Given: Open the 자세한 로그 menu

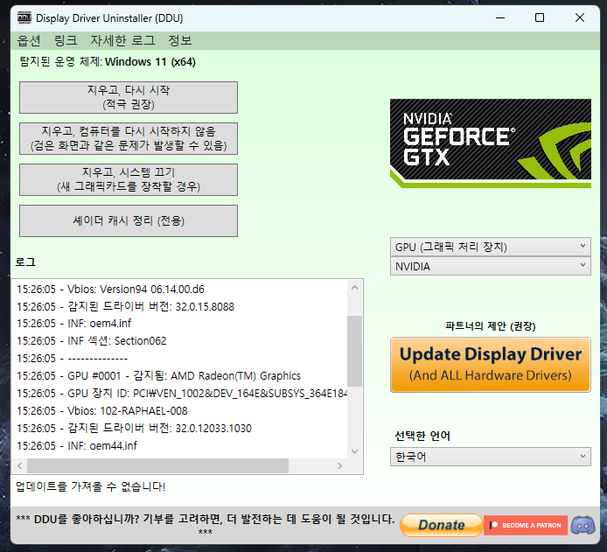Looking at the screenshot, I should [x=122, y=40].
